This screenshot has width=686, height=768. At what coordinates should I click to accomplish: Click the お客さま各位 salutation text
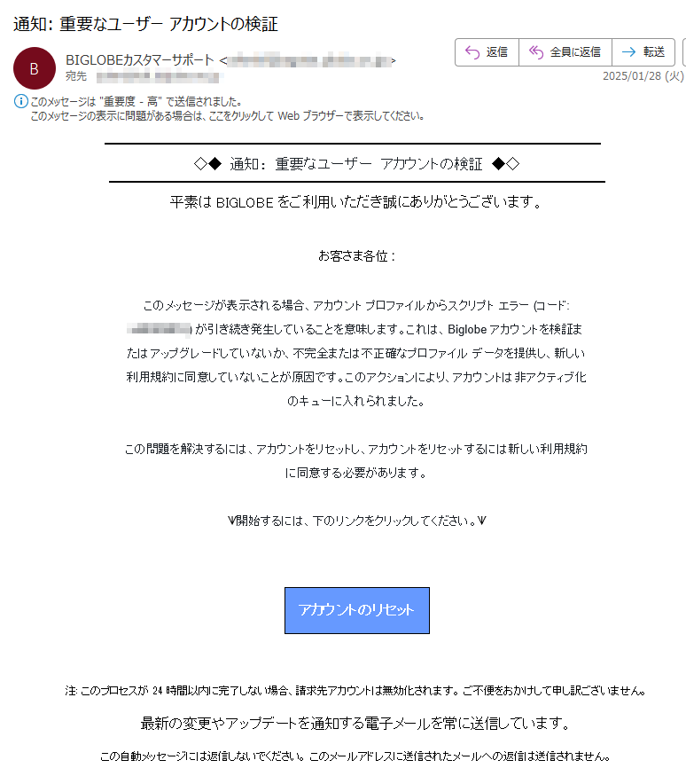pyautogui.click(x=356, y=256)
